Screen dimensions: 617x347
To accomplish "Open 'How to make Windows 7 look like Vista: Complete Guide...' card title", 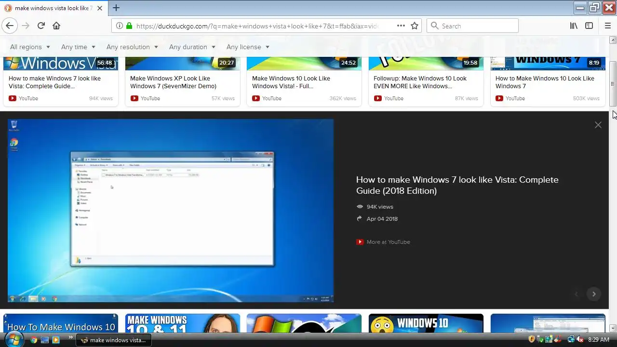I will pos(55,82).
